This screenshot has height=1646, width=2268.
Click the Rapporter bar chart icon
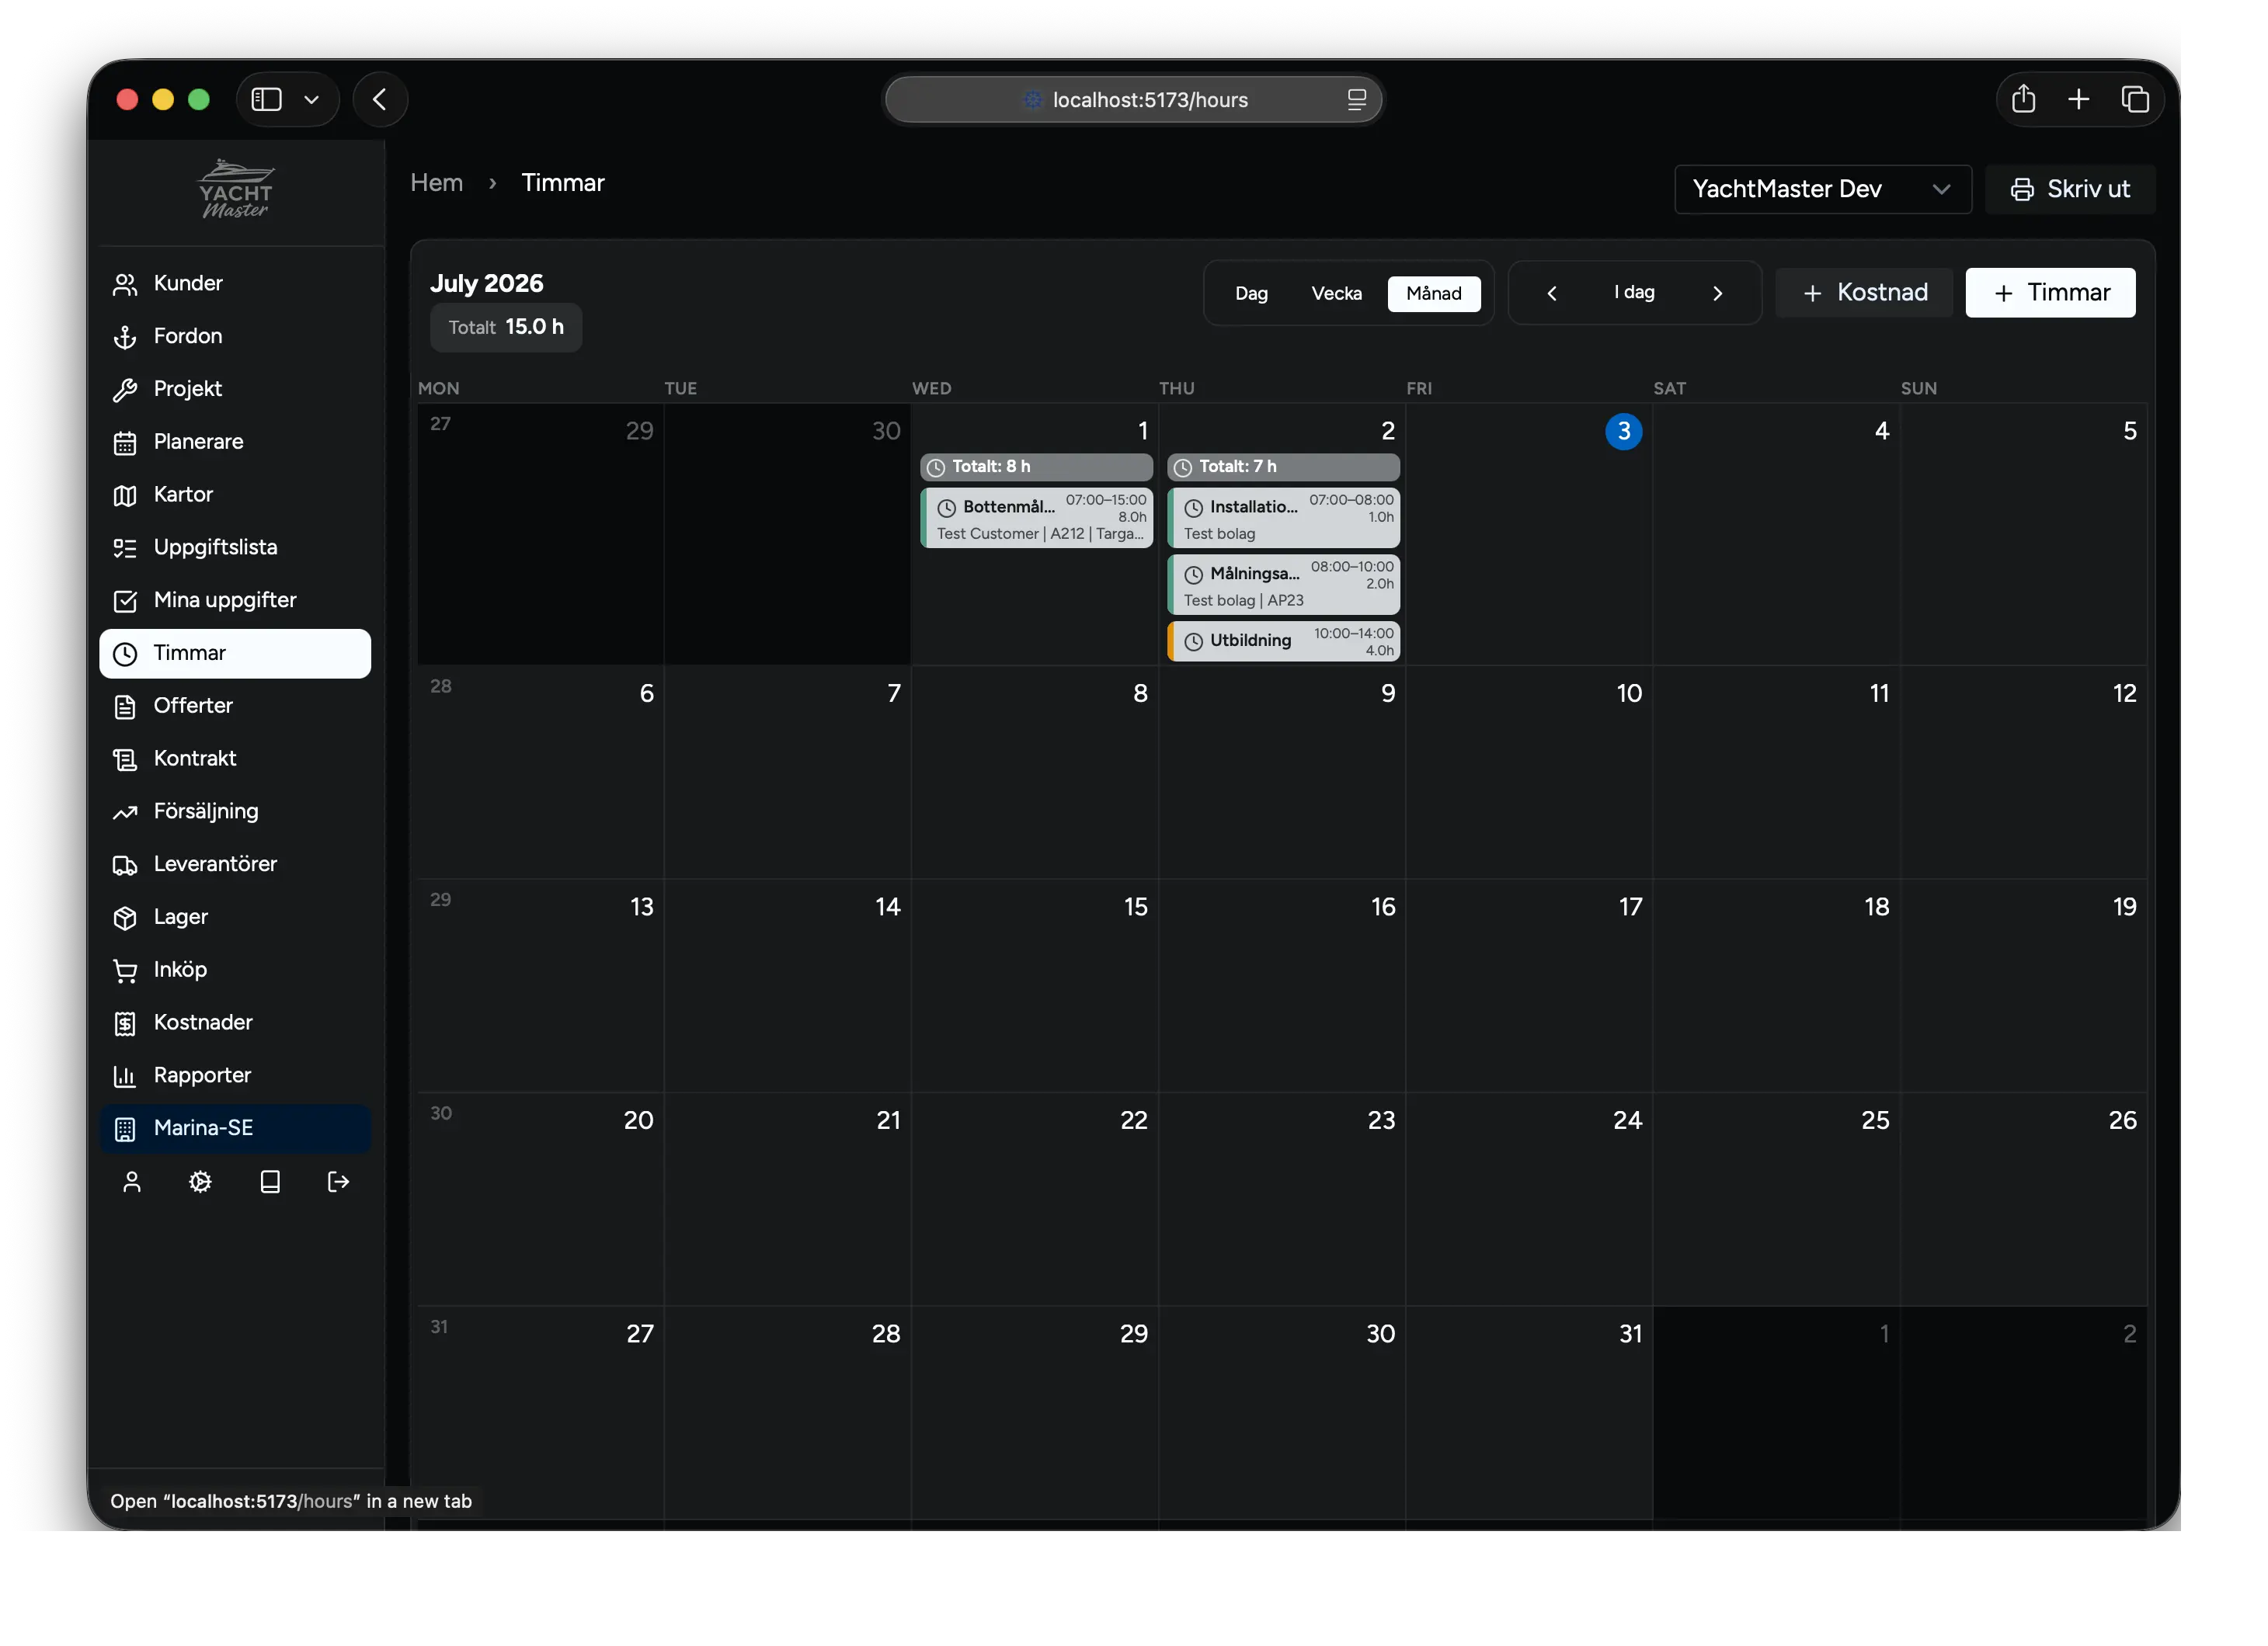(x=125, y=1078)
